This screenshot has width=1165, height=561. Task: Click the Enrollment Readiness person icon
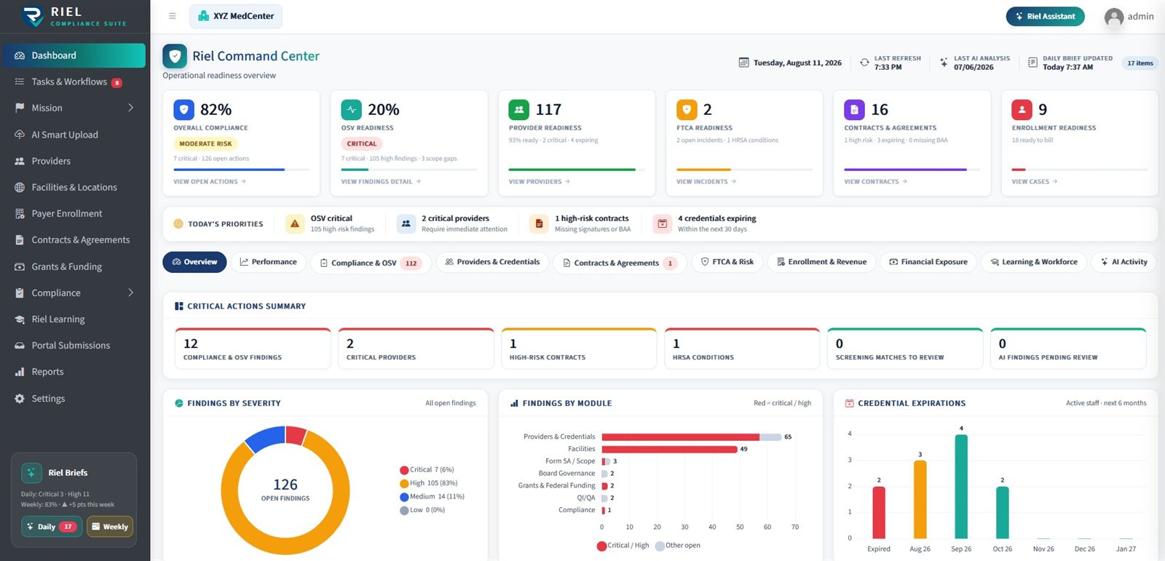(x=1022, y=110)
